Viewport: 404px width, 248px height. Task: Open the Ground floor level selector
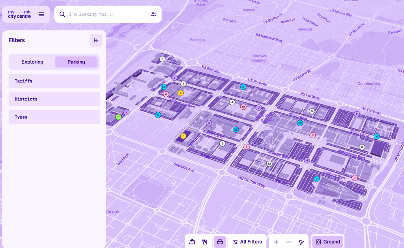click(327, 242)
